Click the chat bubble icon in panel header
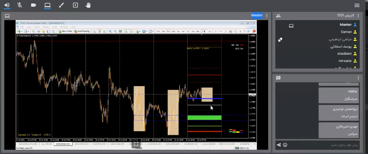Image resolution: width=368 pixels, height=154 pixels. 278,78
